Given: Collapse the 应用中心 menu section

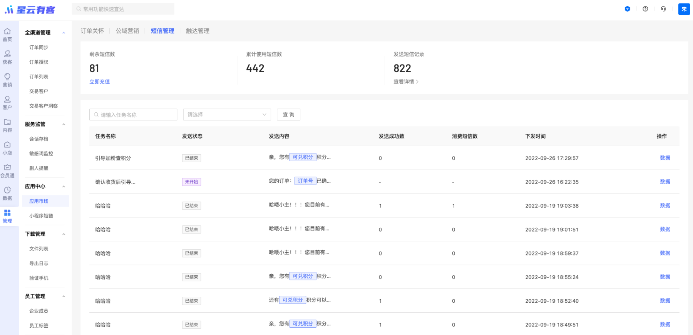Looking at the screenshot, I should [64, 187].
